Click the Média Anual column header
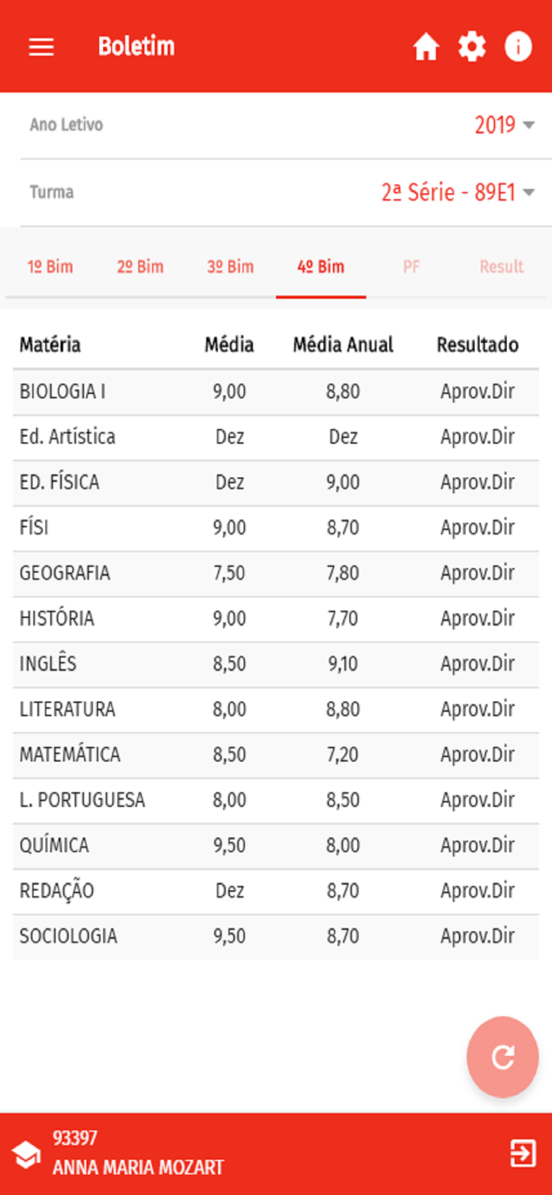Image resolution: width=552 pixels, height=1195 pixels. [x=343, y=345]
